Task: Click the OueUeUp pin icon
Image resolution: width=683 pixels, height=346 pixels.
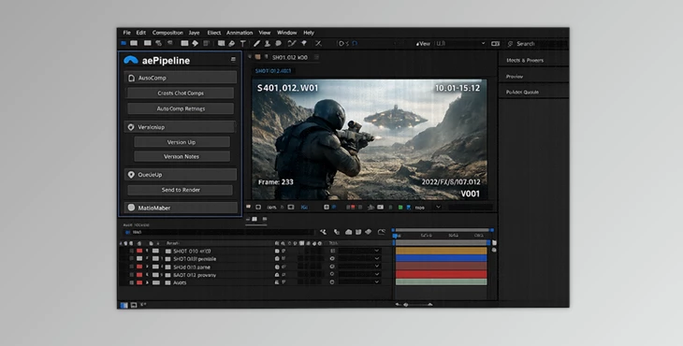Action: (131, 175)
